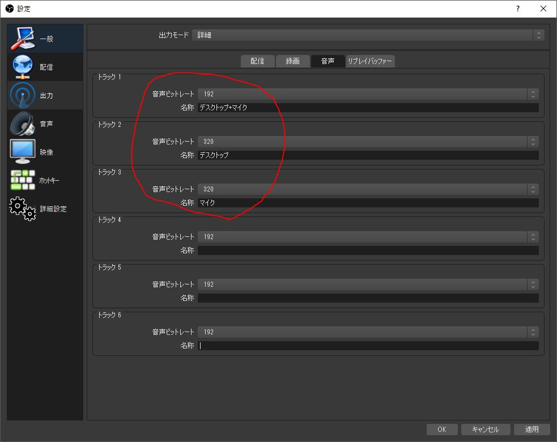
Task: Edit トラック 3 name field マイク
Action: (x=368, y=202)
